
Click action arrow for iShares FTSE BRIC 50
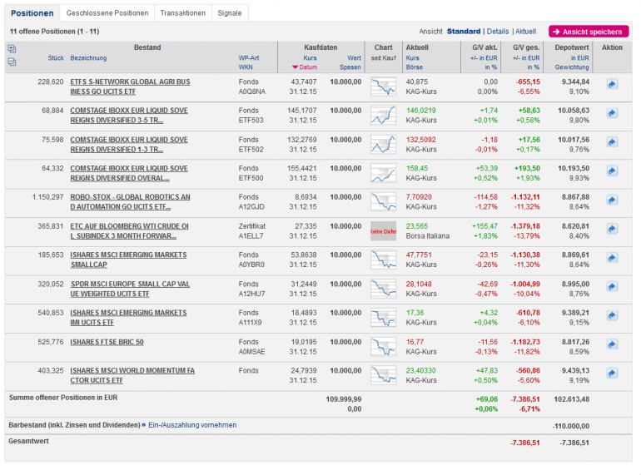(x=612, y=345)
